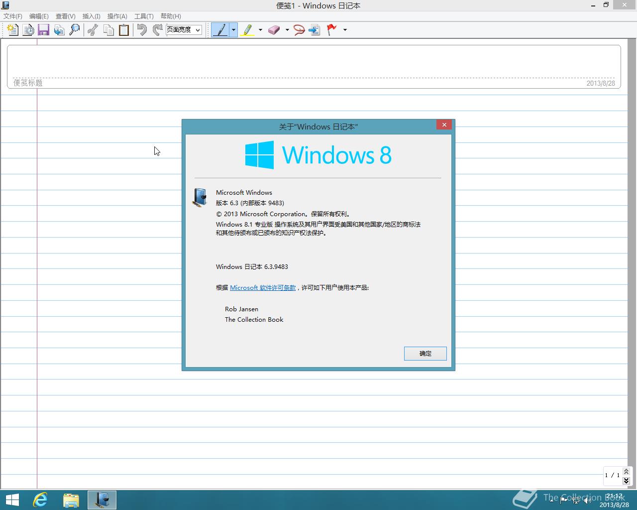Click the Paste clipboard icon

pos(124,30)
